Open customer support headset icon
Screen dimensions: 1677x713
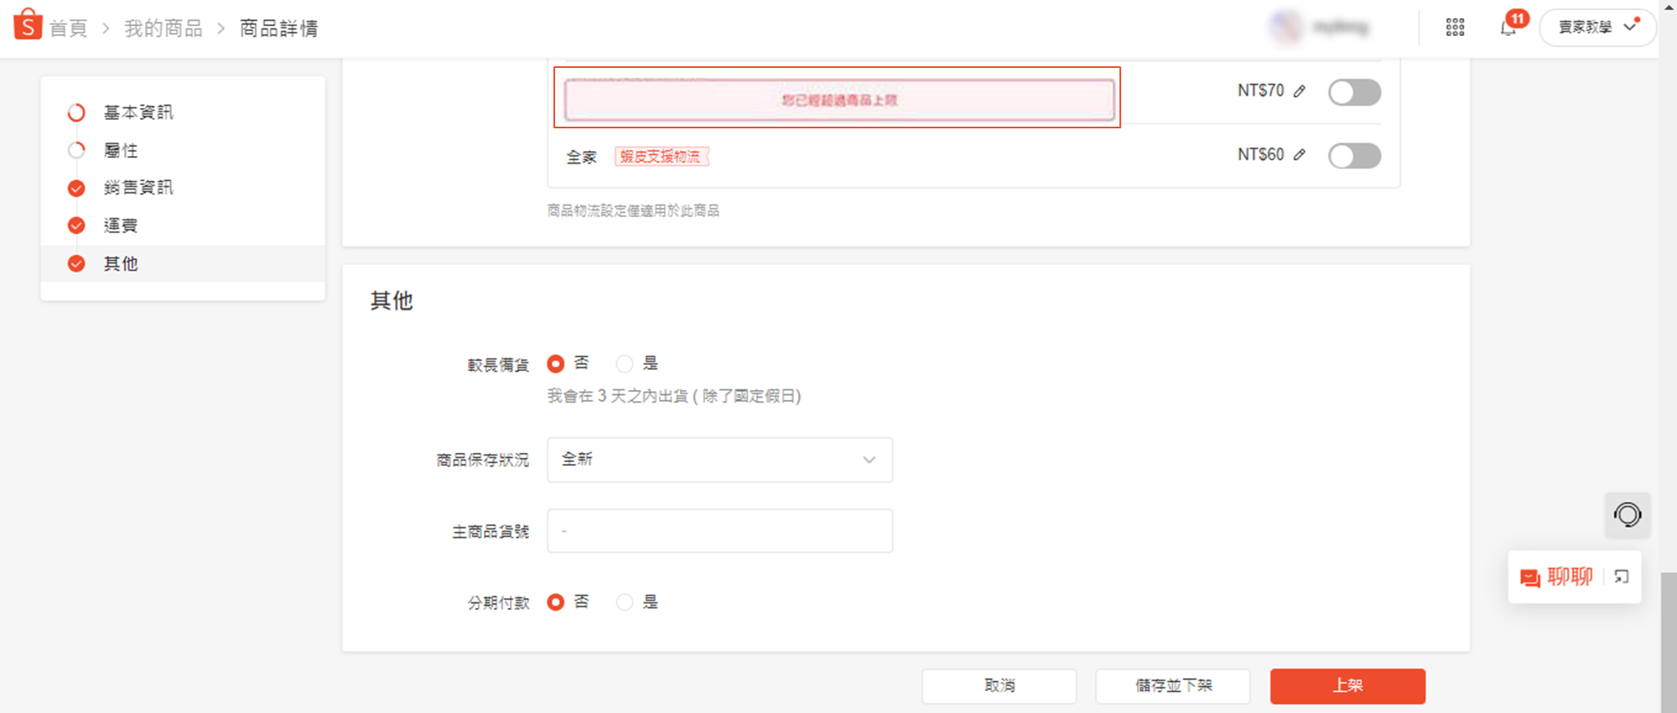1627,514
